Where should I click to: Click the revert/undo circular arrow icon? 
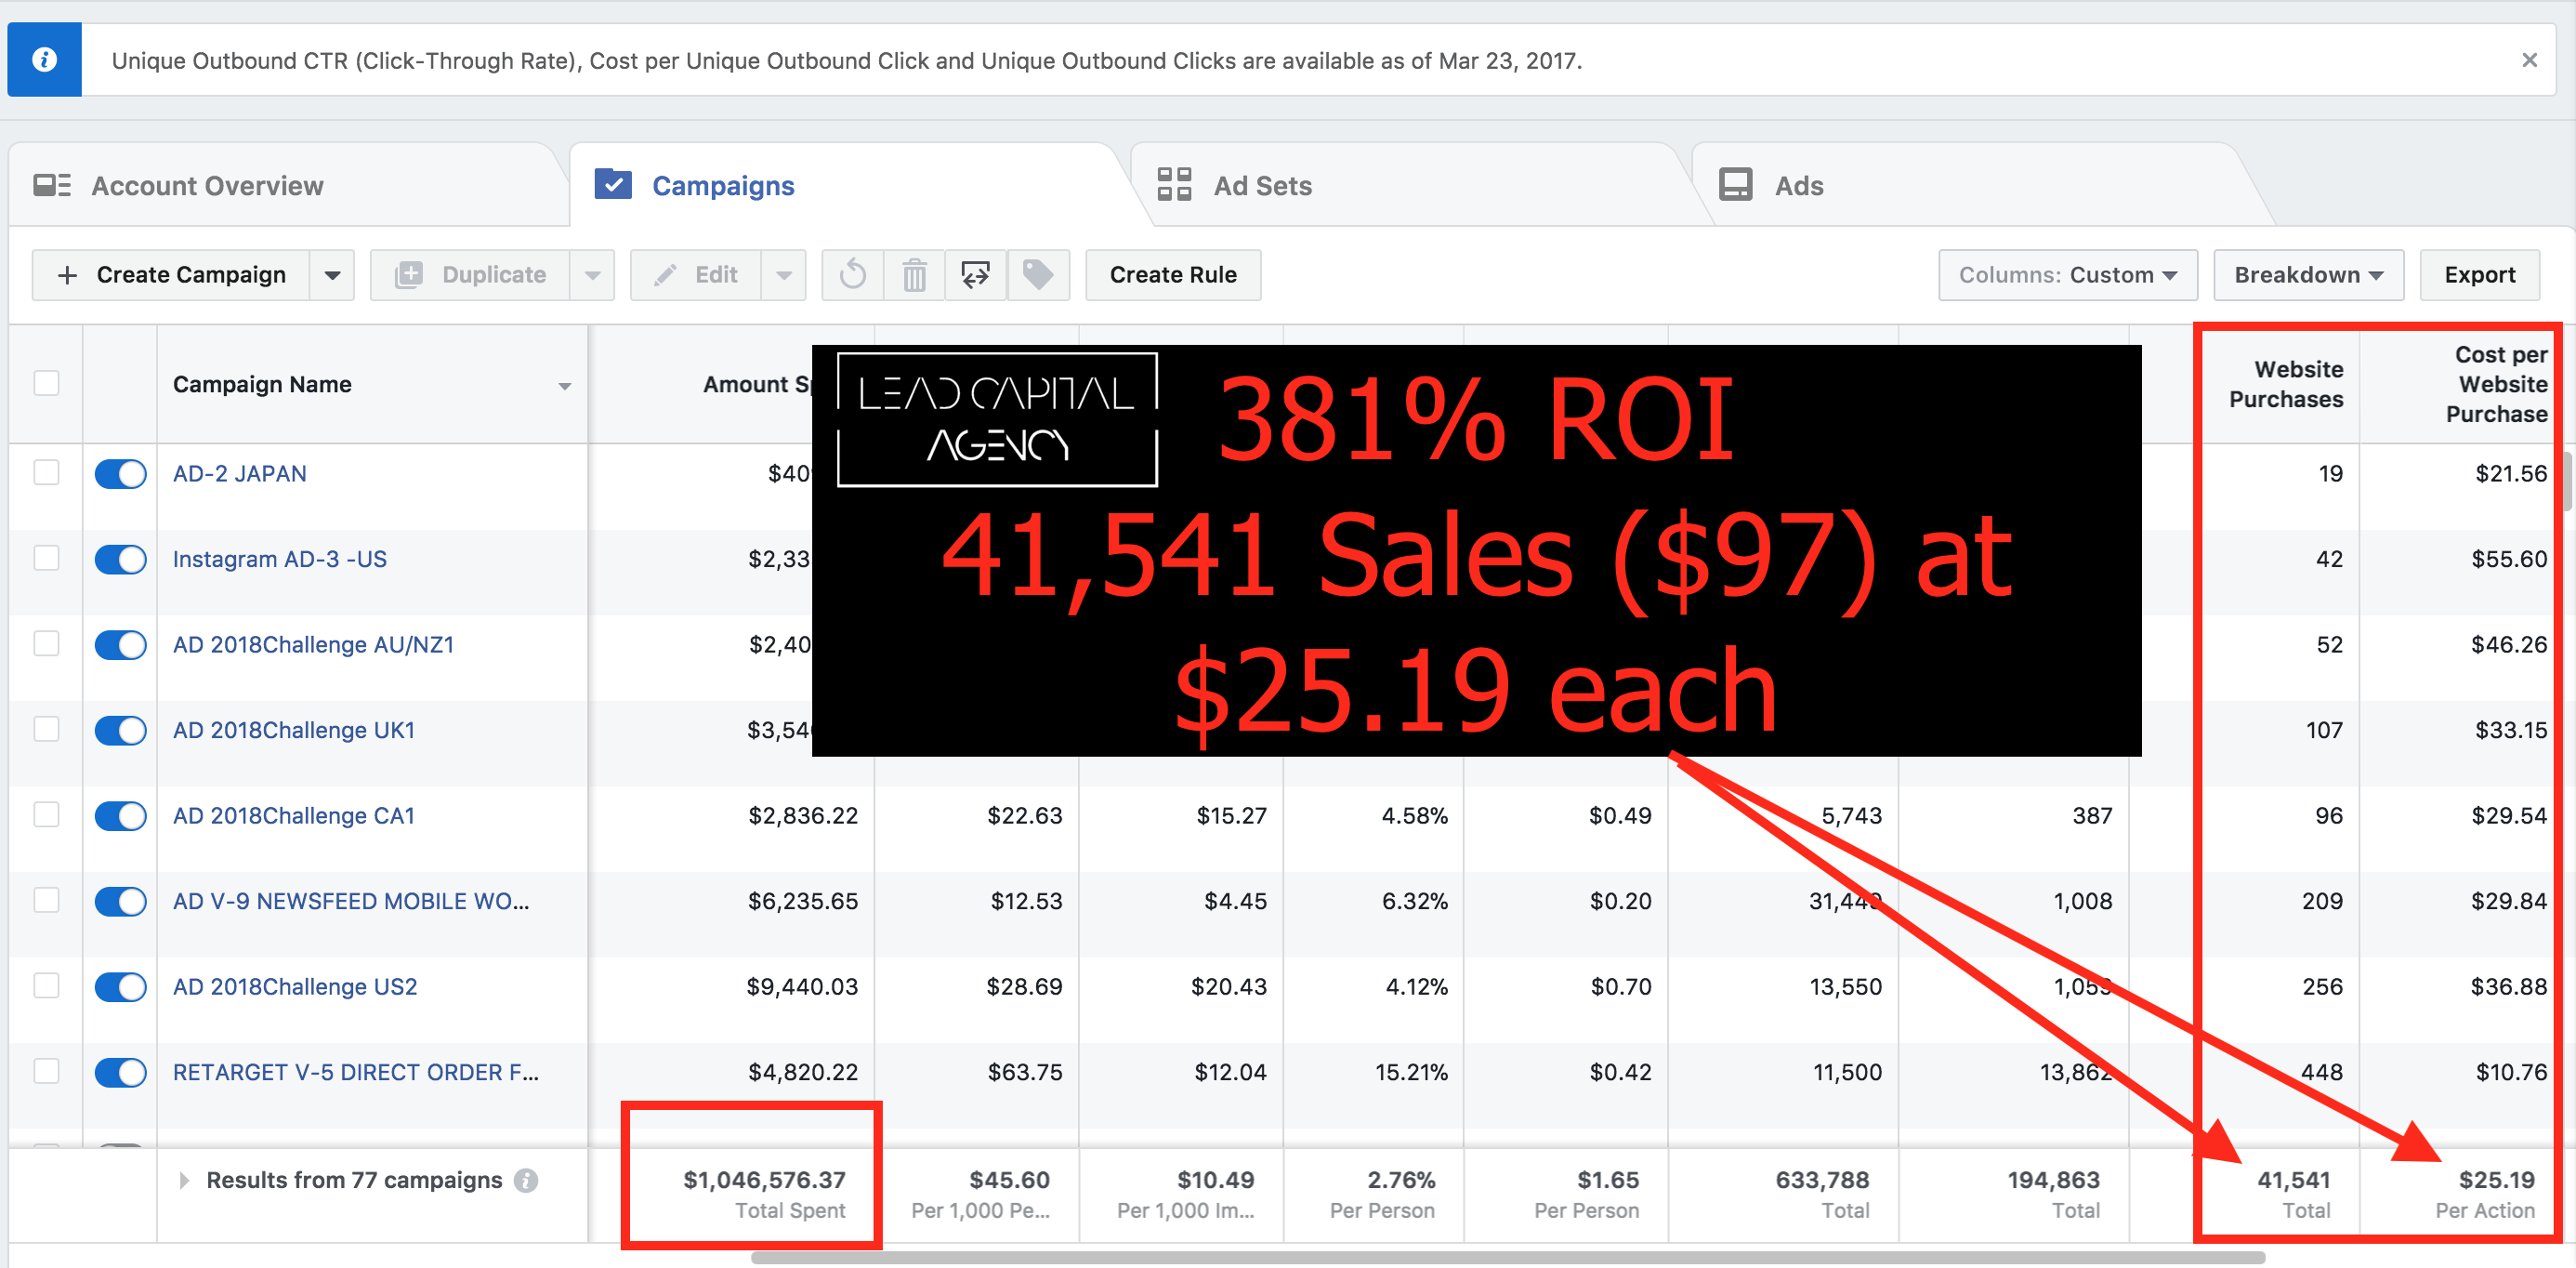[x=853, y=275]
